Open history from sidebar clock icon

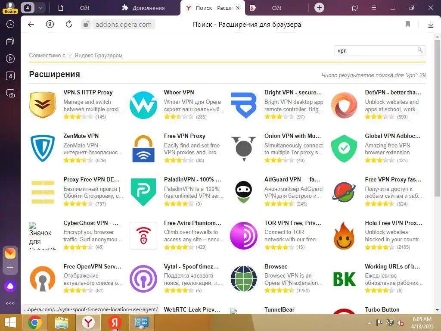click(x=10, y=24)
